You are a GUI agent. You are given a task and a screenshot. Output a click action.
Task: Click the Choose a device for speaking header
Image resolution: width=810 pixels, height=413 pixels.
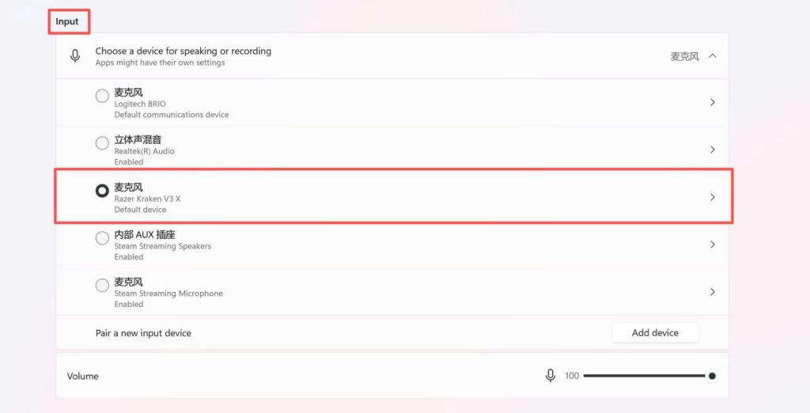pos(183,51)
